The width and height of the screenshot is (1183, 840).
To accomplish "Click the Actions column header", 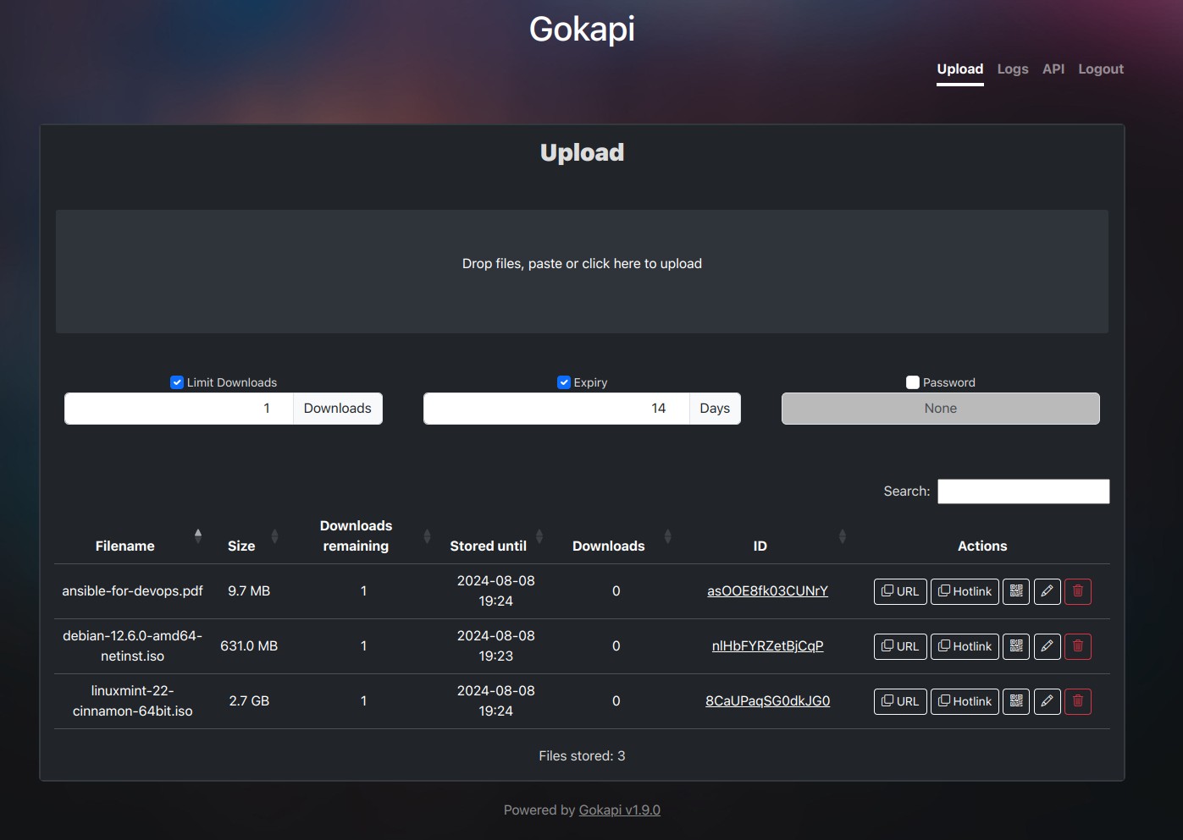I will coord(982,546).
